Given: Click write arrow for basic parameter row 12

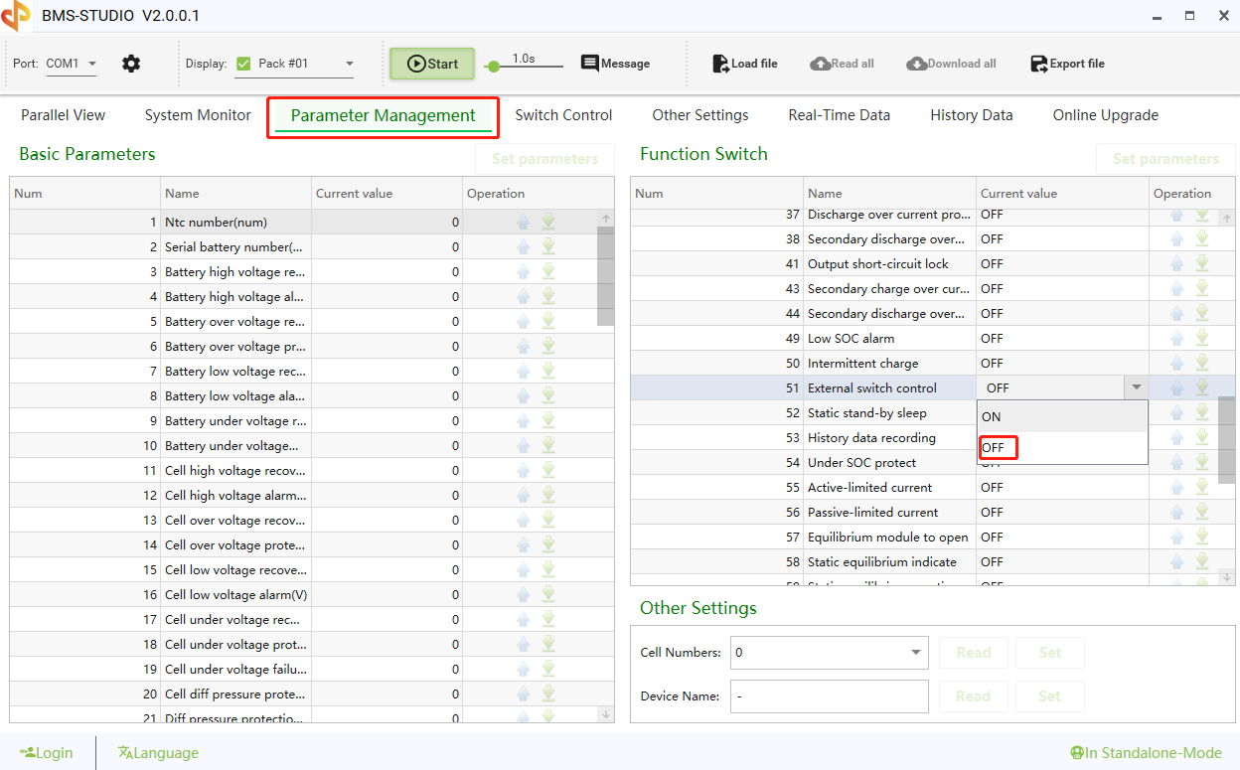Looking at the screenshot, I should 548,495.
